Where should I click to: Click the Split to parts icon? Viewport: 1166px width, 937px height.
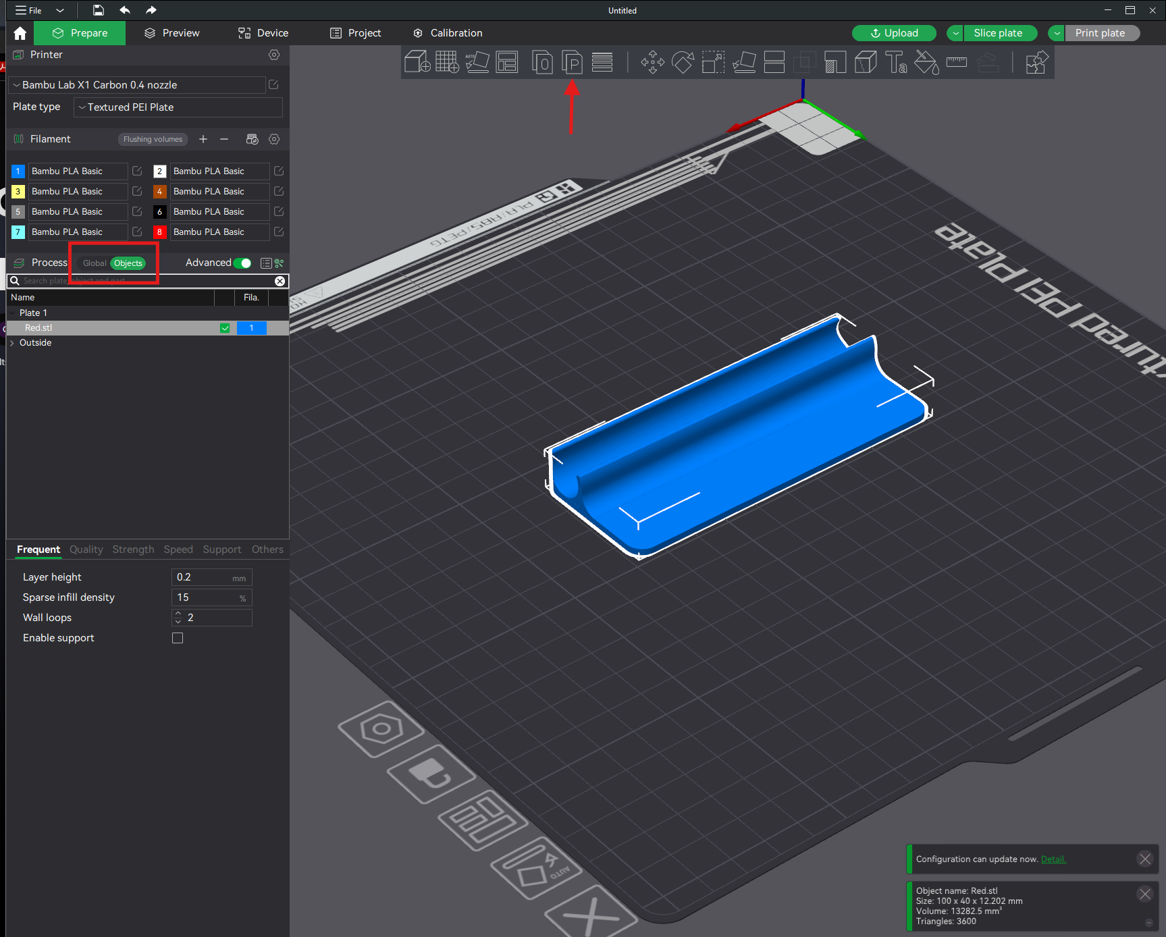tap(572, 62)
